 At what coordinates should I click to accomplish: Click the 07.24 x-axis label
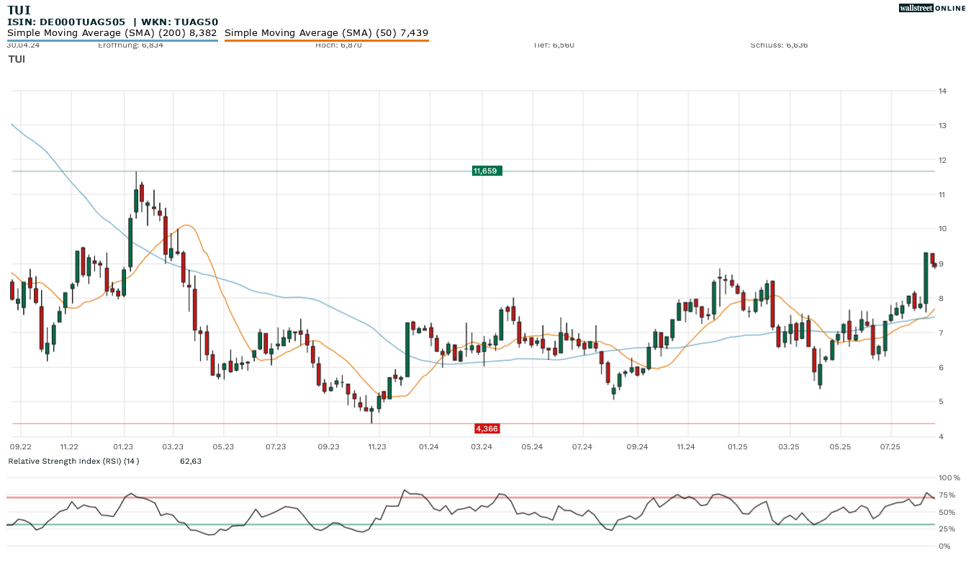point(582,447)
